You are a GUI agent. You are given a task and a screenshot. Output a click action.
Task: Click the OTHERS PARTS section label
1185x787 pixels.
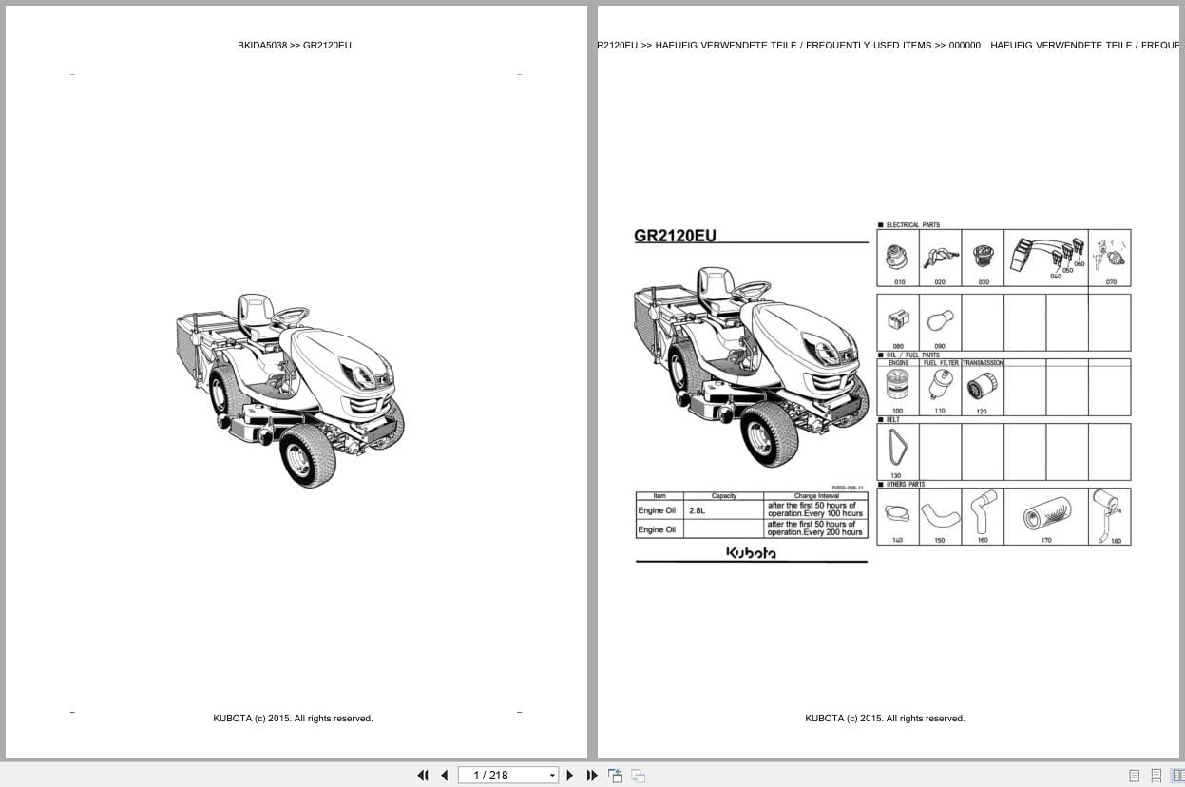(905, 485)
